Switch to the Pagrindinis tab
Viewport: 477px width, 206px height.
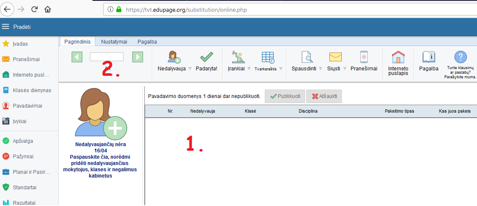(77, 42)
